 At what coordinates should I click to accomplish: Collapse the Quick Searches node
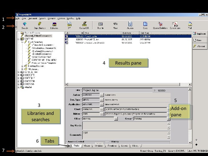(x=22, y=42)
